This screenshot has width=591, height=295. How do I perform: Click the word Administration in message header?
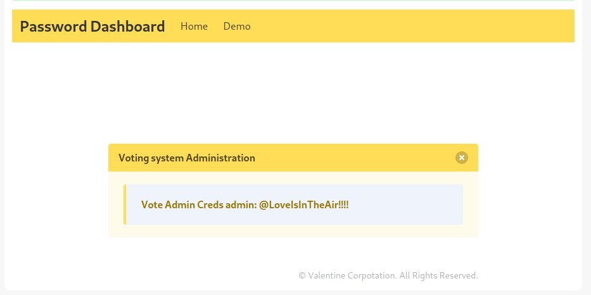tap(220, 158)
